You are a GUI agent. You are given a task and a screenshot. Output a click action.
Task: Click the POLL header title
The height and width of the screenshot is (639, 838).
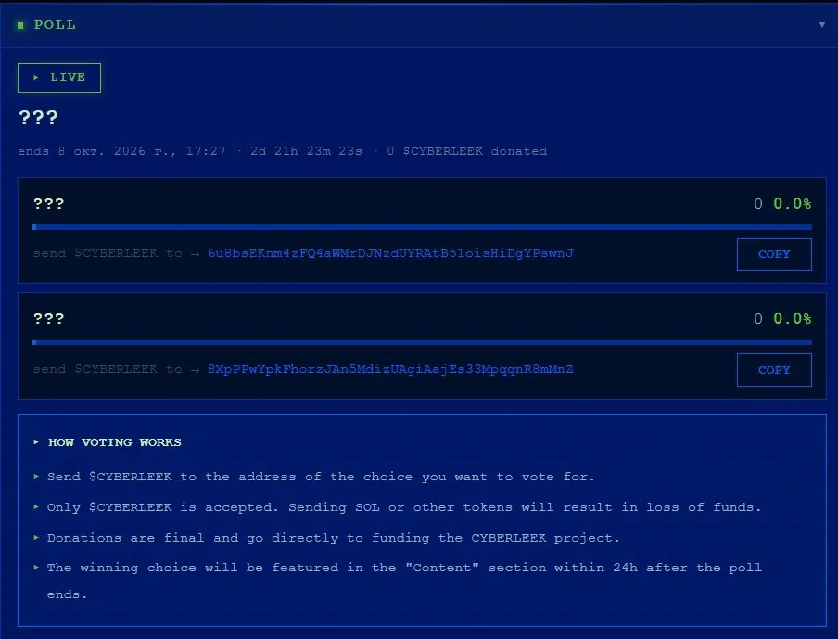coord(55,25)
